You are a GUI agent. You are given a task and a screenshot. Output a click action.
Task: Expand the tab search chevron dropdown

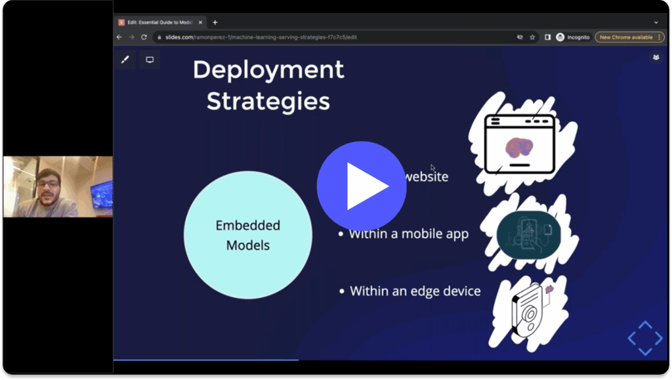(x=656, y=22)
